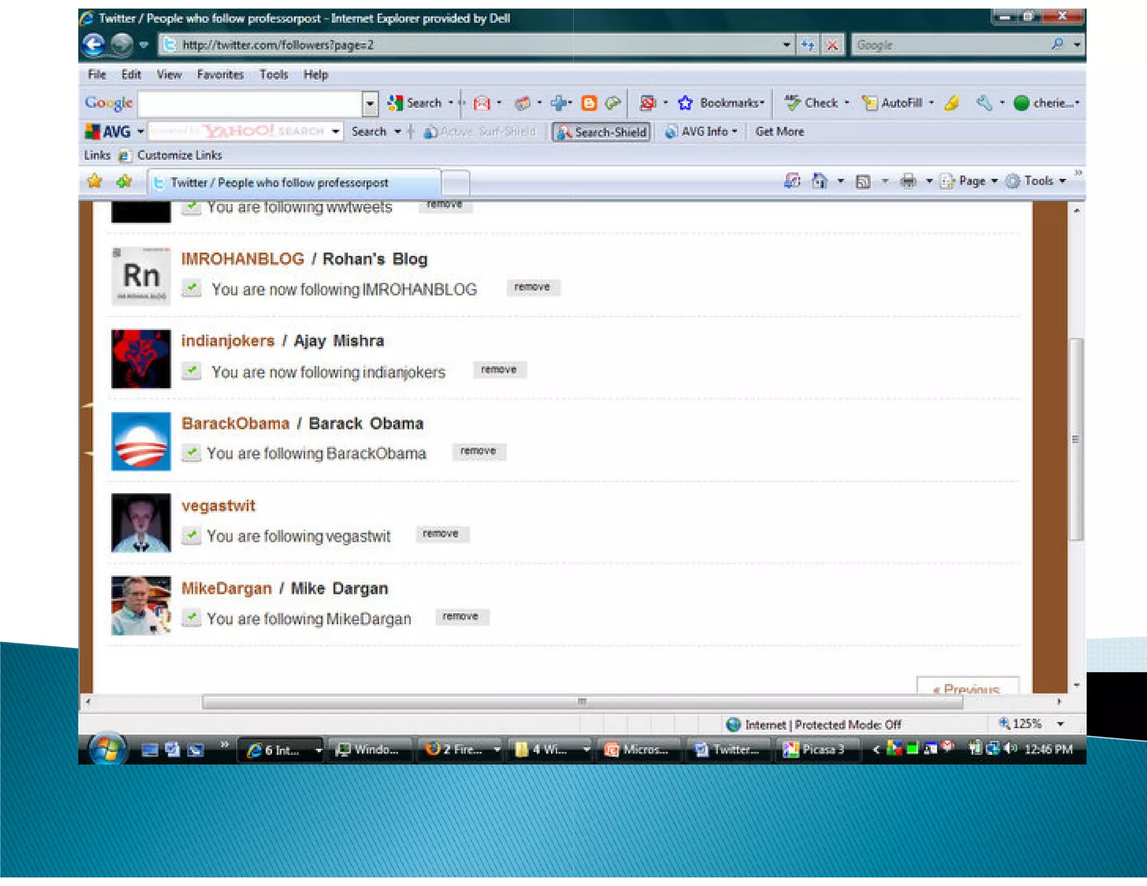Screen dimensions: 1147x886
Task: Click remove next to BarackObama
Action: (479, 451)
